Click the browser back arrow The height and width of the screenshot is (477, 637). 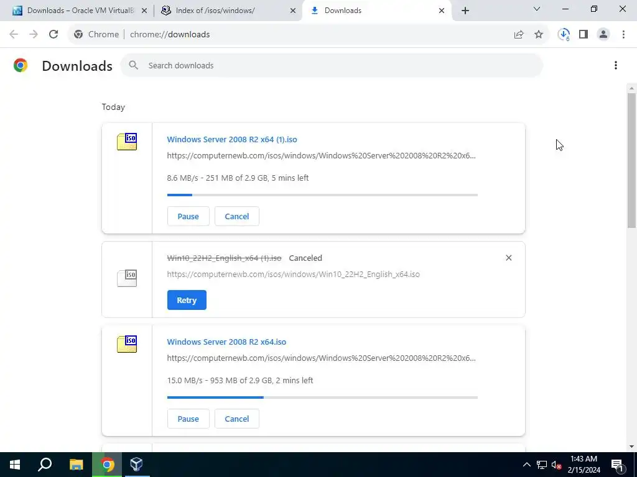(14, 35)
